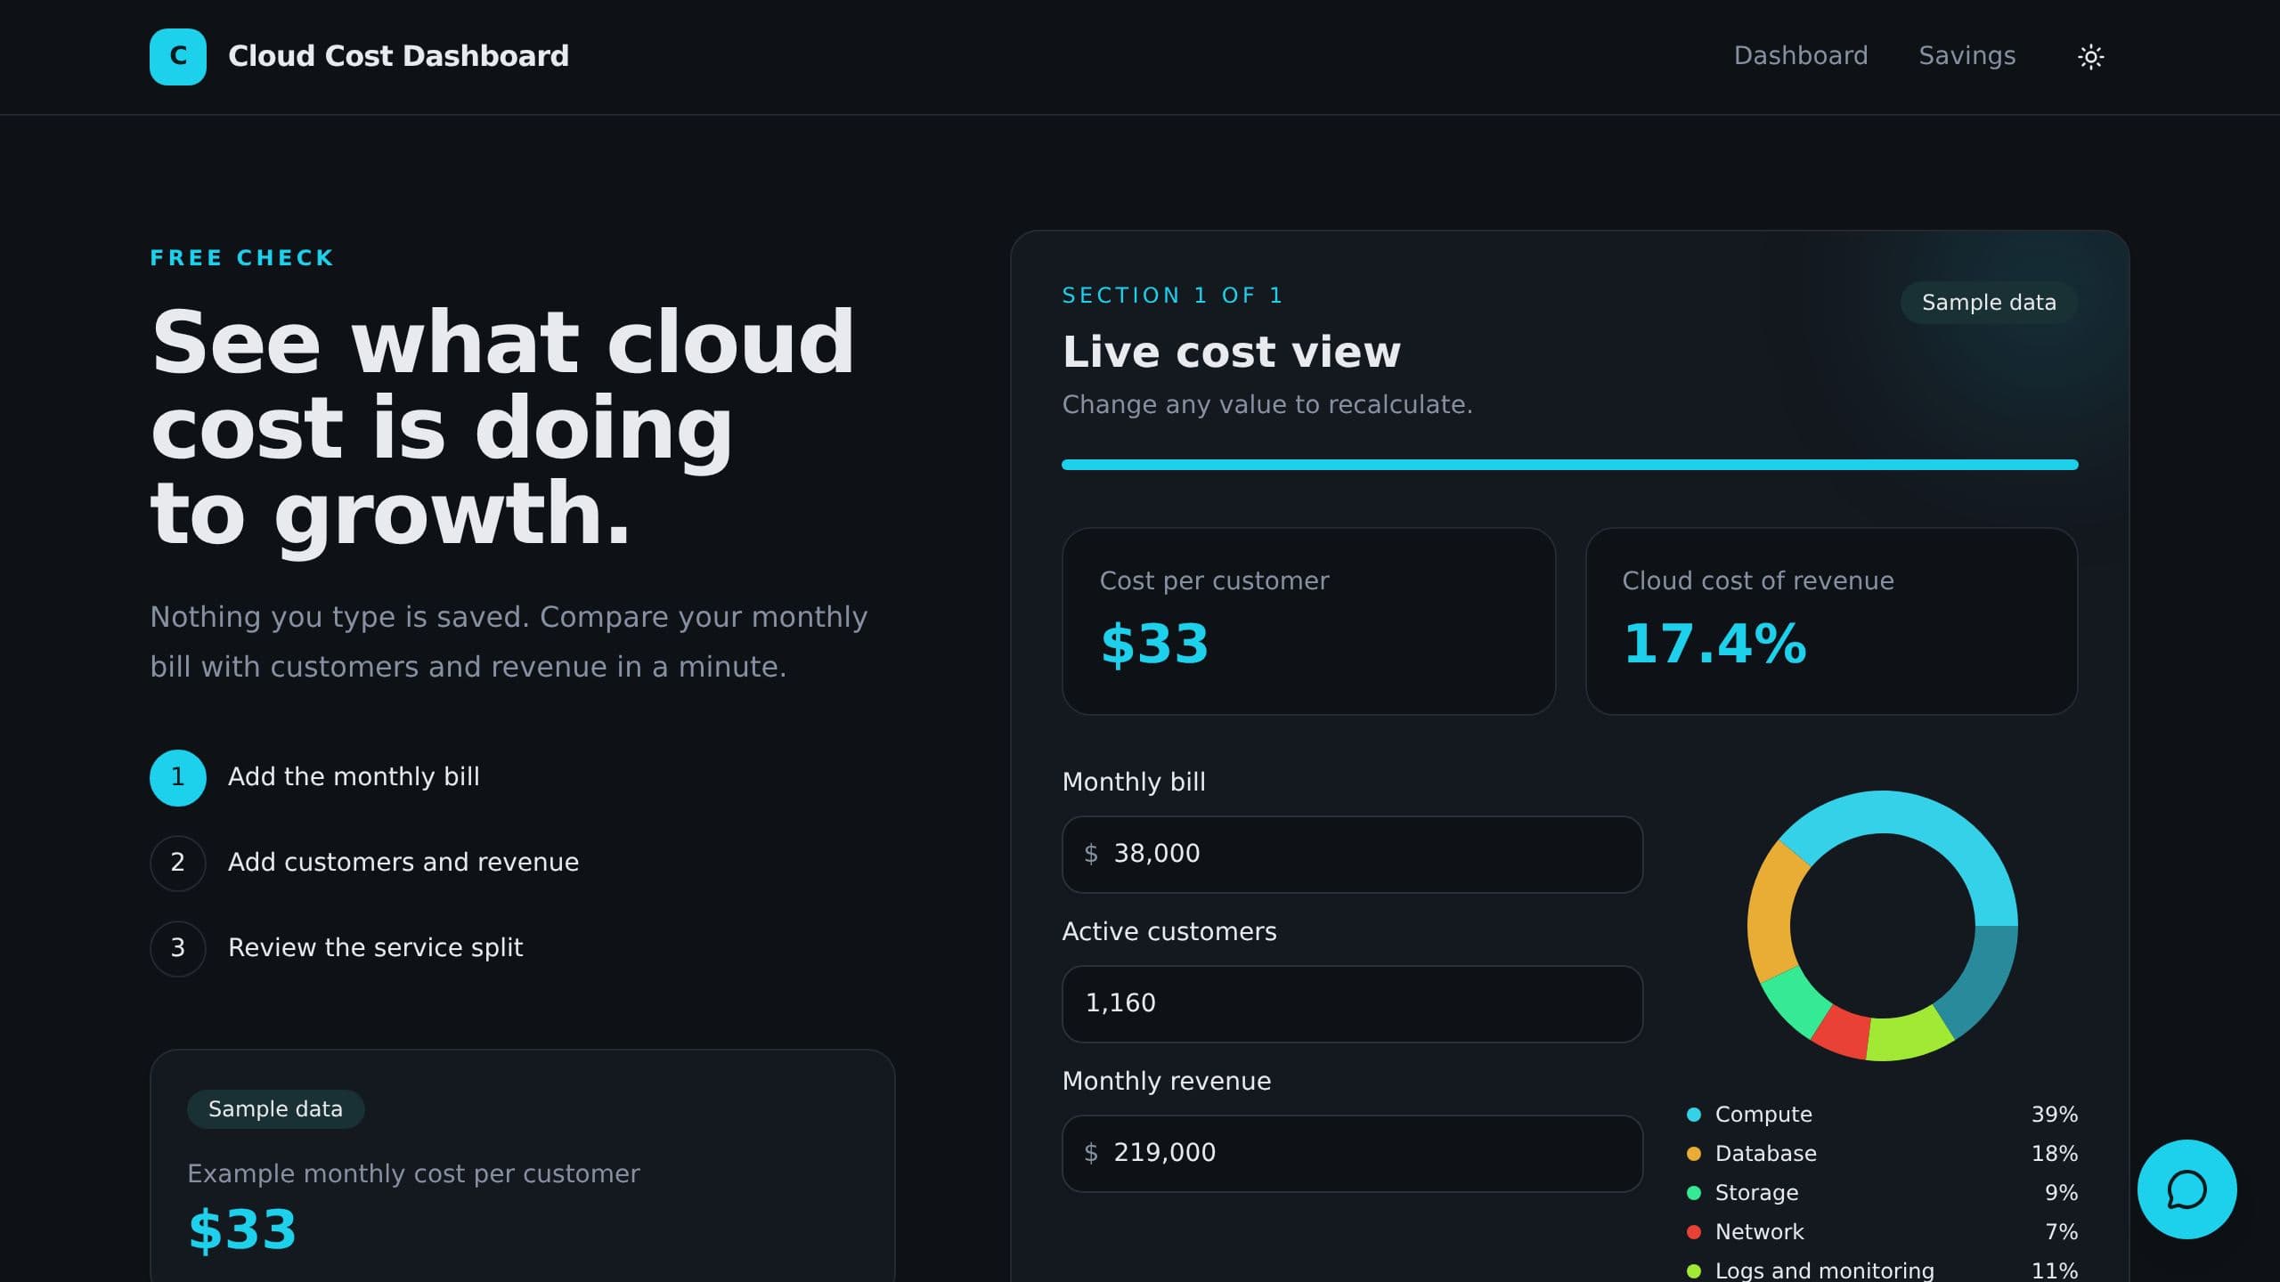Select step 3 Review the service split
The width and height of the screenshot is (2280, 1282).
pos(336,948)
